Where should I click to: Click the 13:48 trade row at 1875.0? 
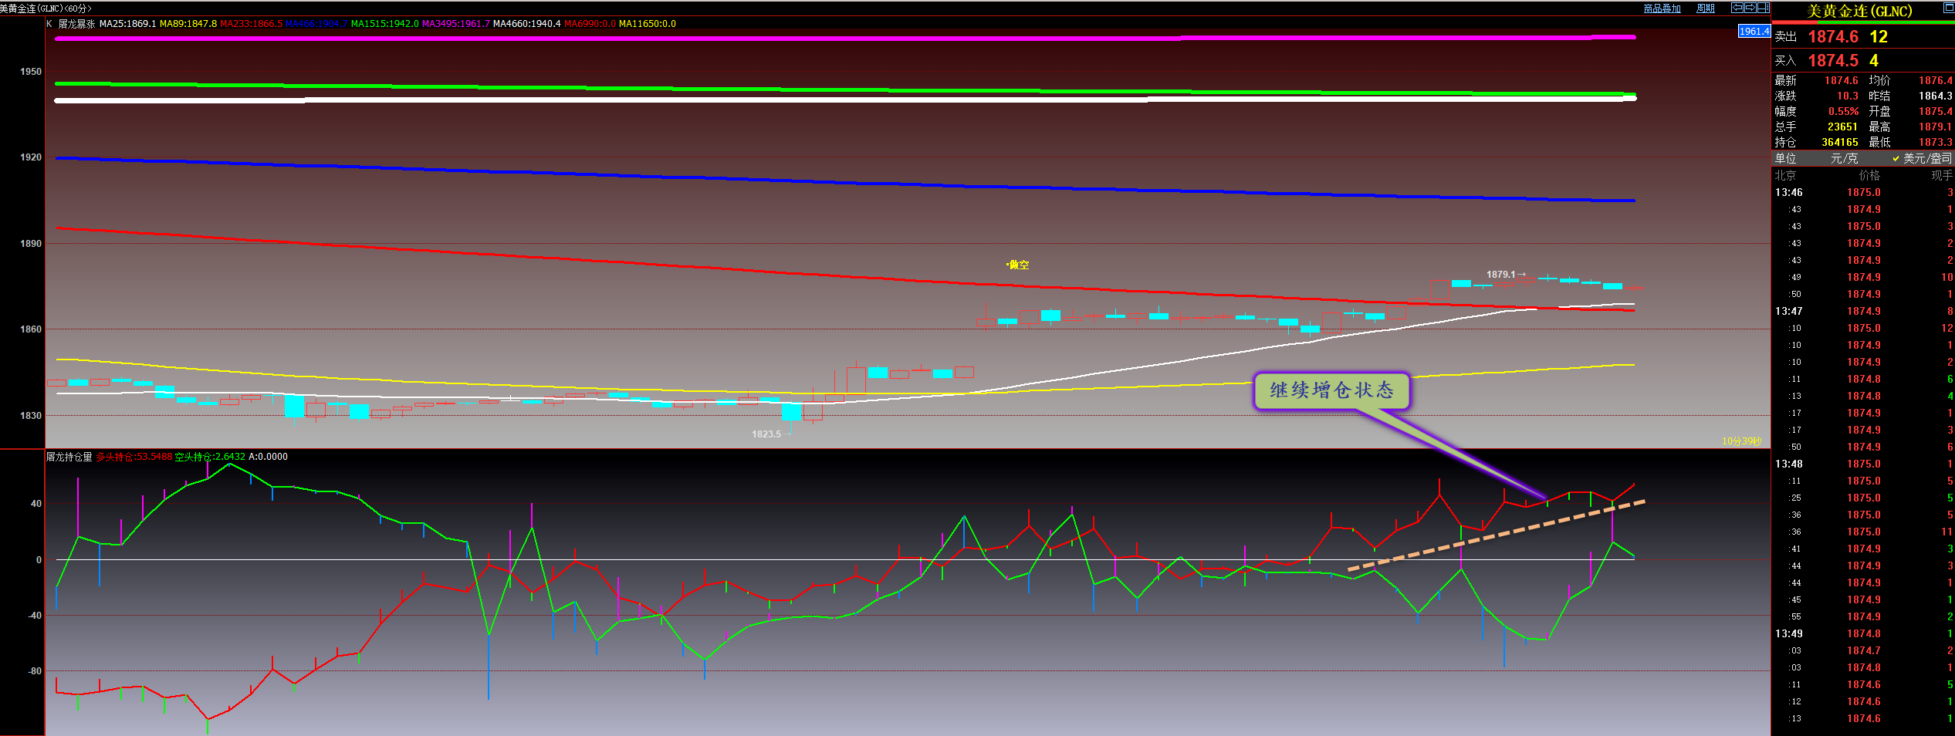[x=1863, y=464]
